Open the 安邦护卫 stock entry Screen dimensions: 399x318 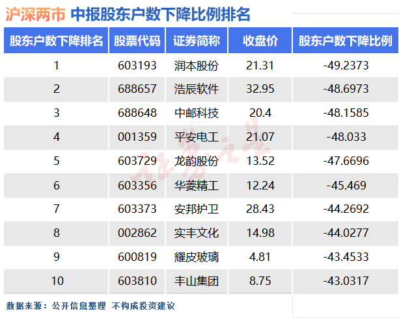(x=197, y=209)
